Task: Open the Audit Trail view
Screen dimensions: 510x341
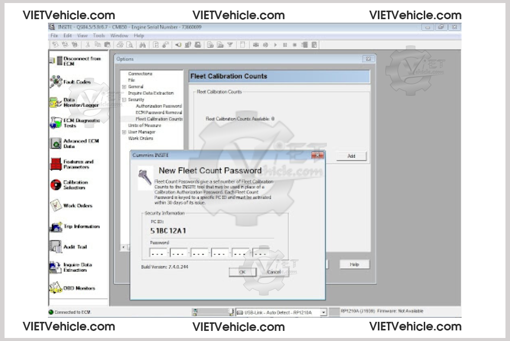Action: point(56,247)
